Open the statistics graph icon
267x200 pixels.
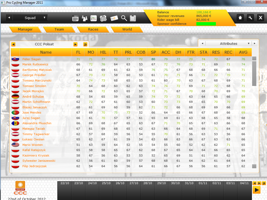94,18
